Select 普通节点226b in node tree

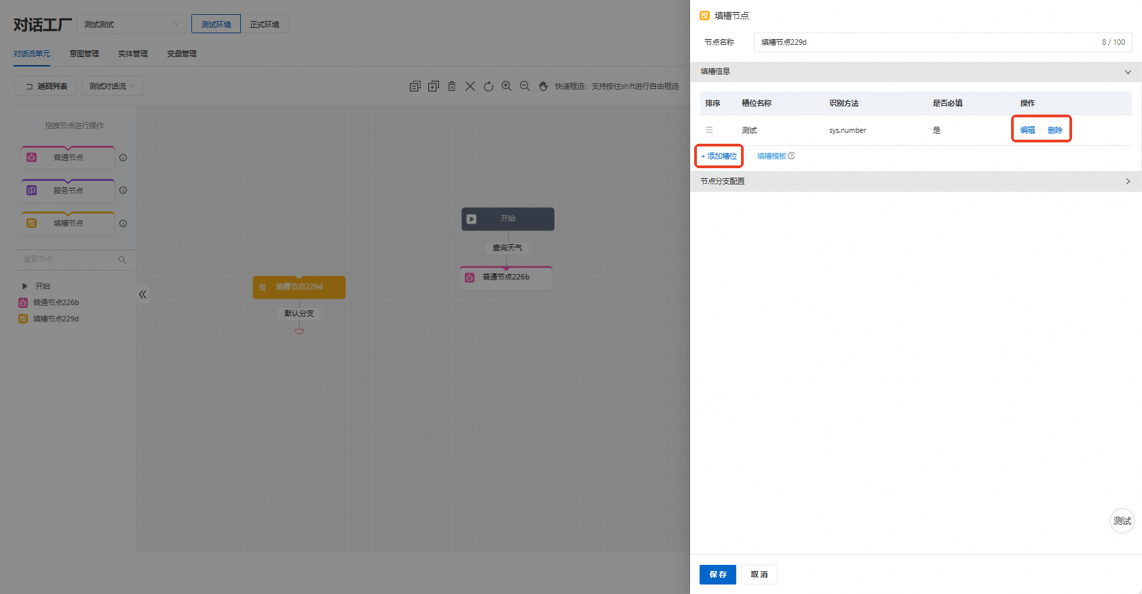click(x=56, y=302)
